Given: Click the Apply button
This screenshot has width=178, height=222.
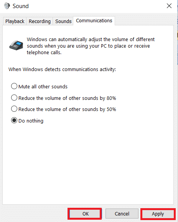Looking at the screenshot, I should [x=158, y=214].
